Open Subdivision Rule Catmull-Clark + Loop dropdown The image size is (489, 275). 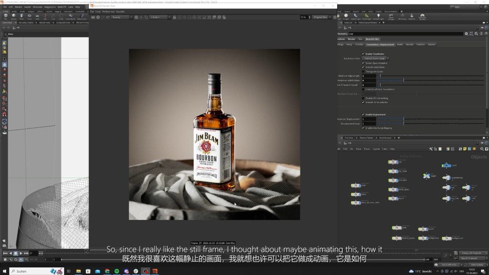375,58
